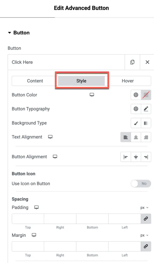The height and width of the screenshot is (263, 154).
Task: Switch to the Content tab
Action: pos(35,81)
